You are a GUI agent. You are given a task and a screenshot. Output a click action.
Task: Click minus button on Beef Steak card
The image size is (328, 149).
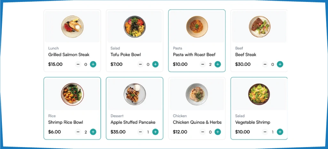click(x=265, y=64)
